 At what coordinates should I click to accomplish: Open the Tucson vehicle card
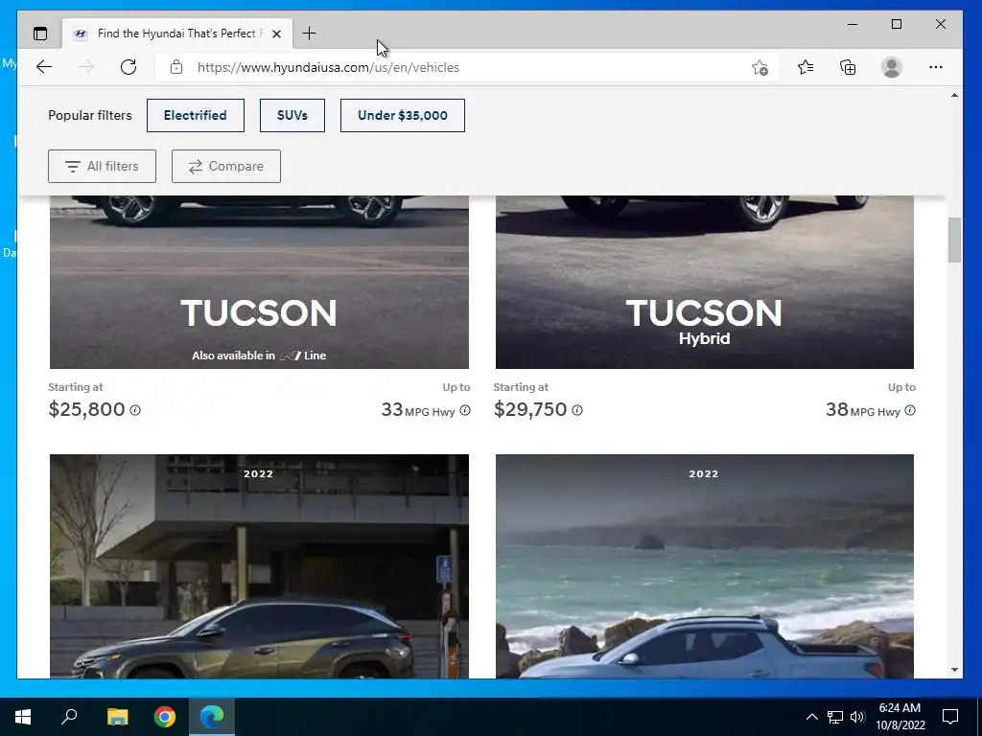pyautogui.click(x=259, y=283)
